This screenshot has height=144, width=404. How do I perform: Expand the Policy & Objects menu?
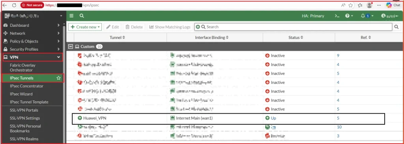click(x=32, y=41)
